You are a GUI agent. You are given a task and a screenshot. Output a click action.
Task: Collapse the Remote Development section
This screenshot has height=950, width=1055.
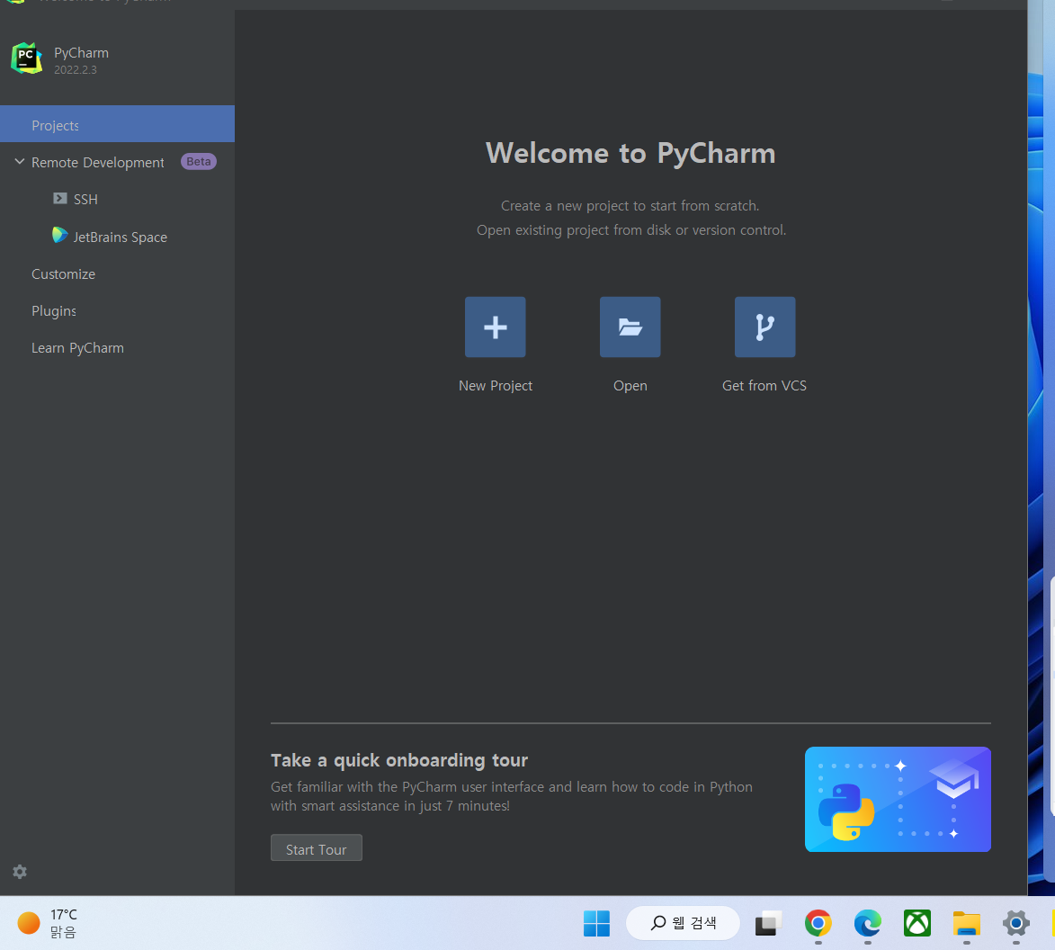pyautogui.click(x=20, y=161)
